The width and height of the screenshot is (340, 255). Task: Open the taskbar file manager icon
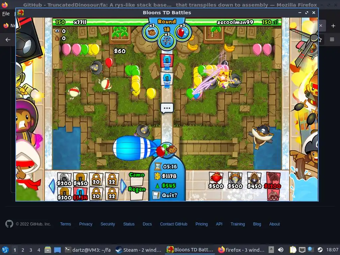tap(48, 250)
